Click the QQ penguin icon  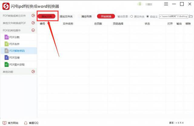coord(25,123)
